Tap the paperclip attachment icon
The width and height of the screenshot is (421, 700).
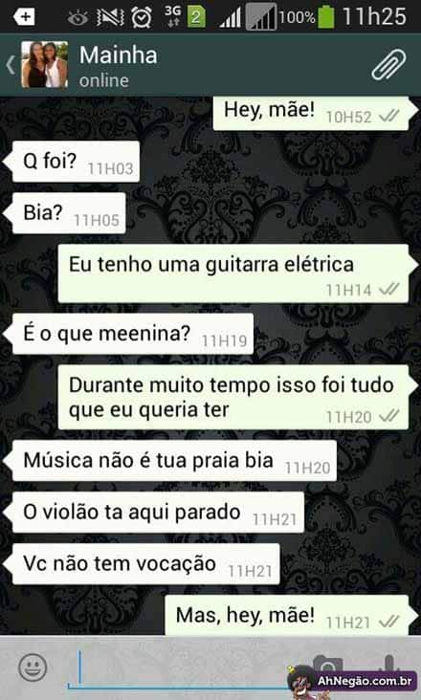388,65
